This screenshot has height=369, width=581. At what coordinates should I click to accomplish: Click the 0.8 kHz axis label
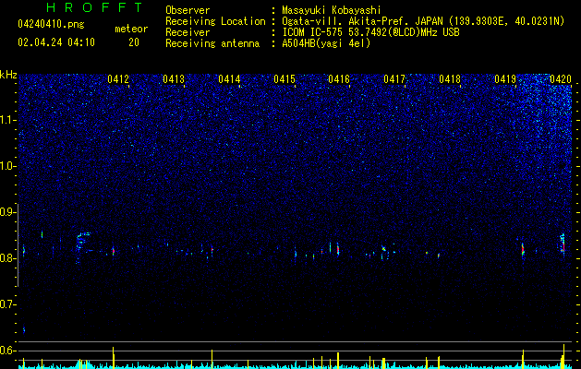(x=7, y=258)
